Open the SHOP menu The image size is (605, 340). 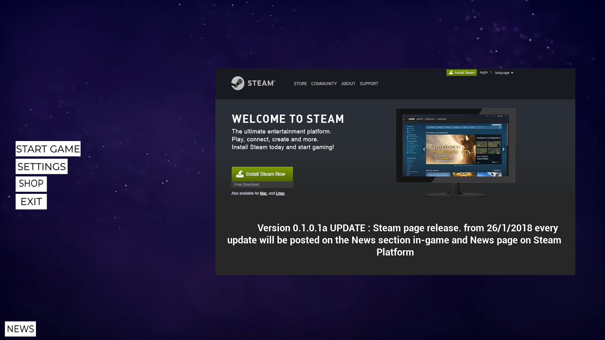point(31,184)
